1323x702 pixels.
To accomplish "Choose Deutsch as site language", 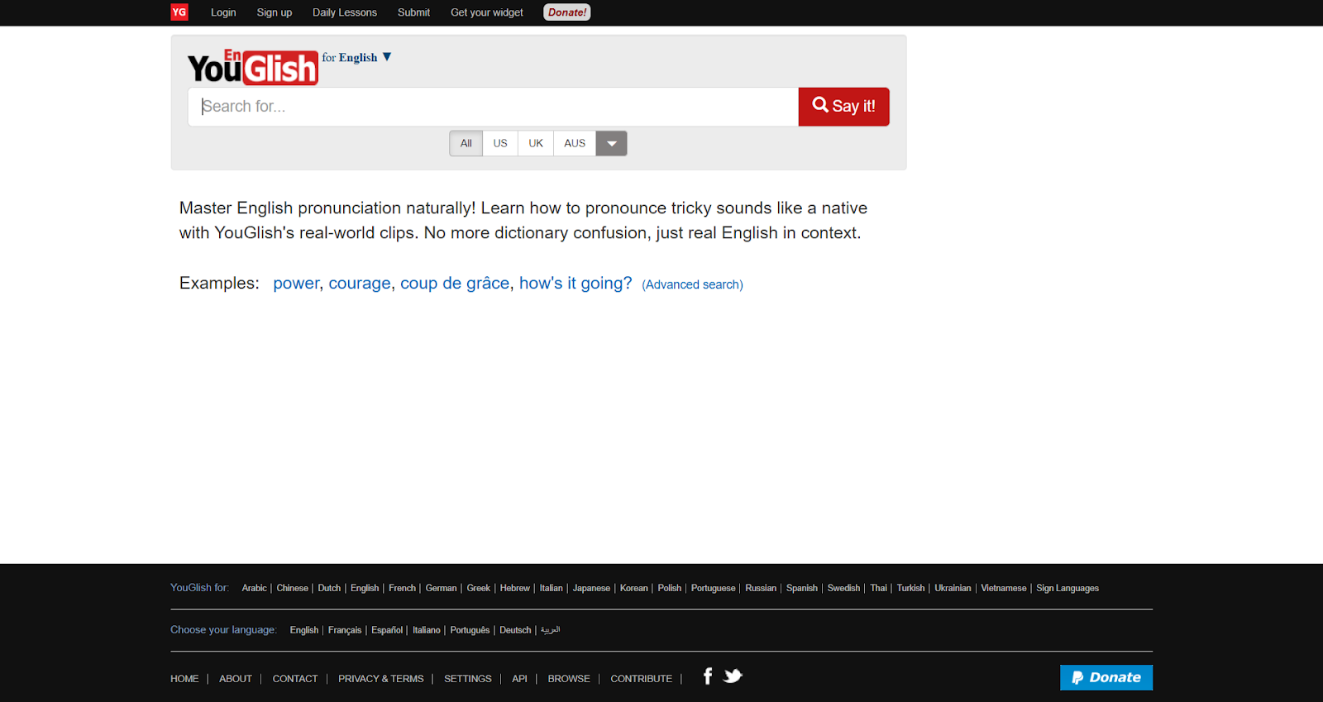I will pos(515,630).
